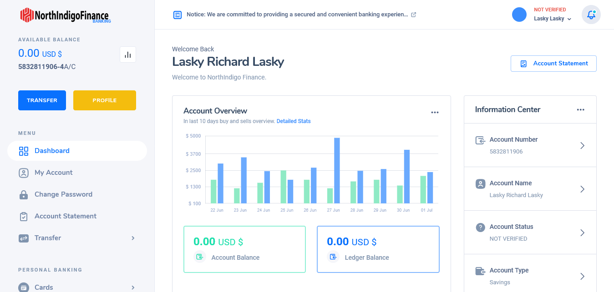The height and width of the screenshot is (292, 614).
Task: Click the green bar for 25 Jun
Action: point(284,187)
